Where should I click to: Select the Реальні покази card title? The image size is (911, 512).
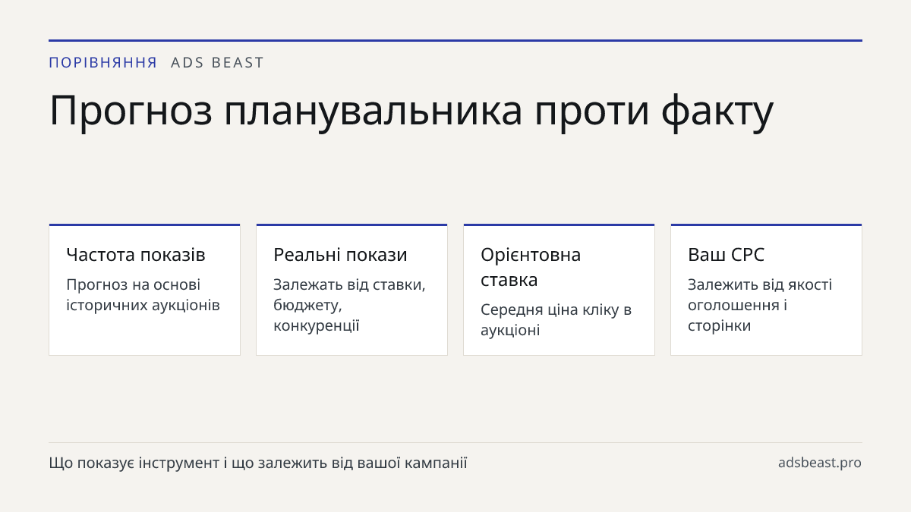pos(340,255)
